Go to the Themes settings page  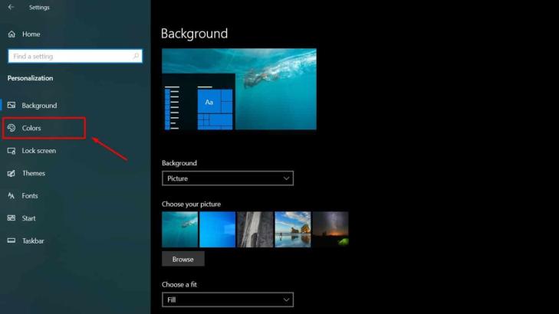pyautogui.click(x=34, y=173)
